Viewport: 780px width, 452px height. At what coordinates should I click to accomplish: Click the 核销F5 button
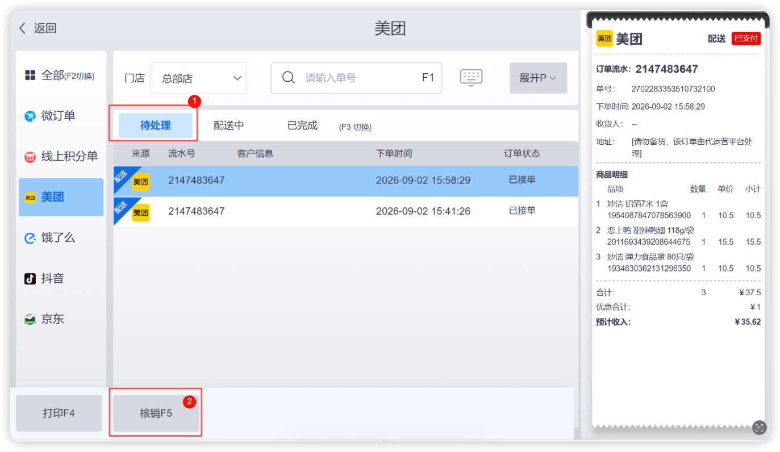click(156, 413)
